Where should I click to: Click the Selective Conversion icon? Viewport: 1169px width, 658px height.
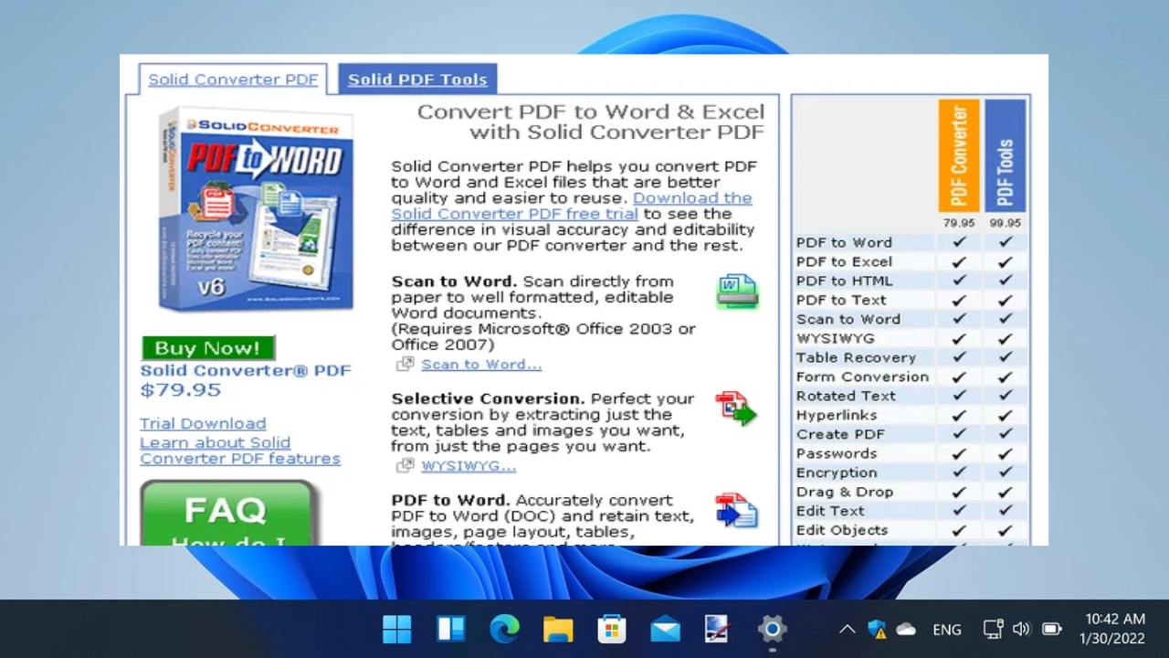coord(736,408)
